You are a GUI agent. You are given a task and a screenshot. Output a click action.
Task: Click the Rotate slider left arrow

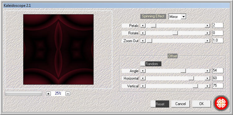point(143,33)
